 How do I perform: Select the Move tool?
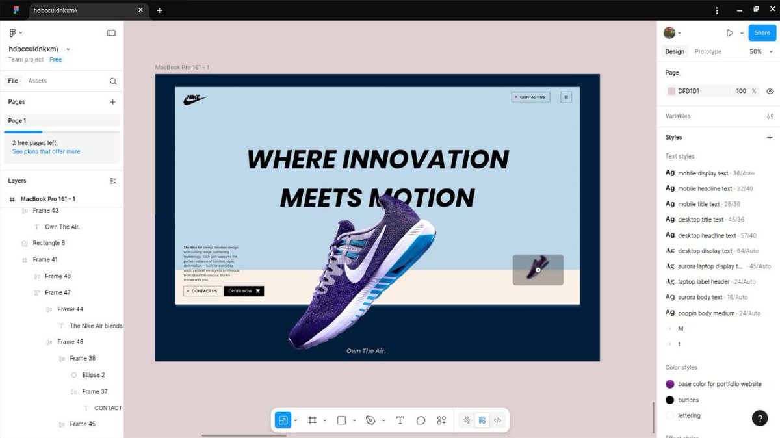(x=282, y=420)
